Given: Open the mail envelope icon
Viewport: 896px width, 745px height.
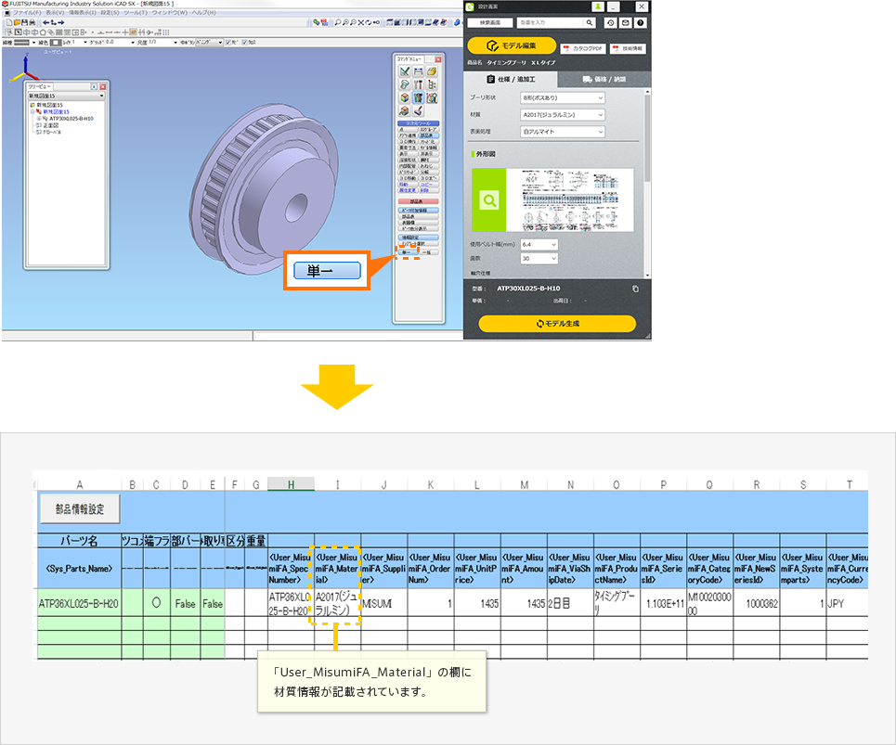Looking at the screenshot, I should 626,23.
